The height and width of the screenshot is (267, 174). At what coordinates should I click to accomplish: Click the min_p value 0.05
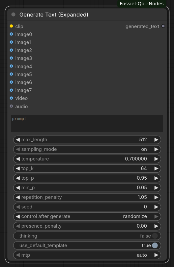click(x=142, y=188)
